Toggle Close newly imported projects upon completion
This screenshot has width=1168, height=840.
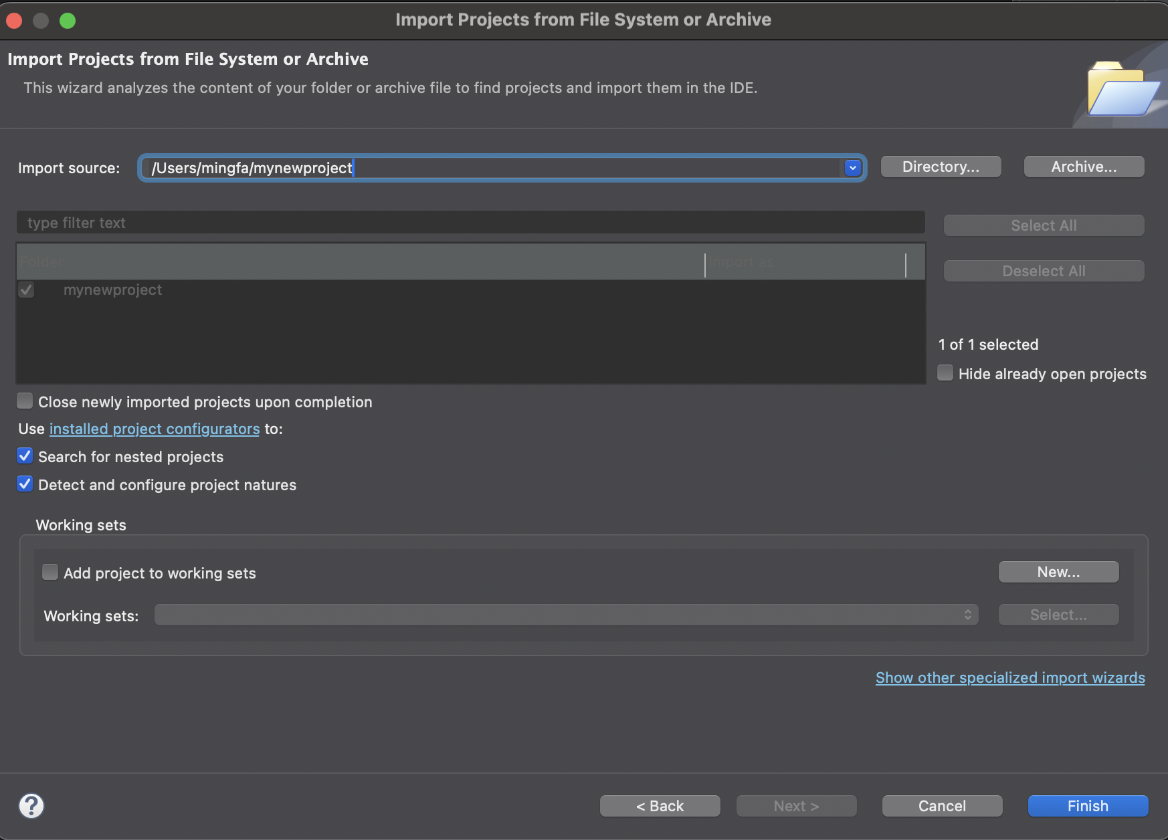[25, 401]
